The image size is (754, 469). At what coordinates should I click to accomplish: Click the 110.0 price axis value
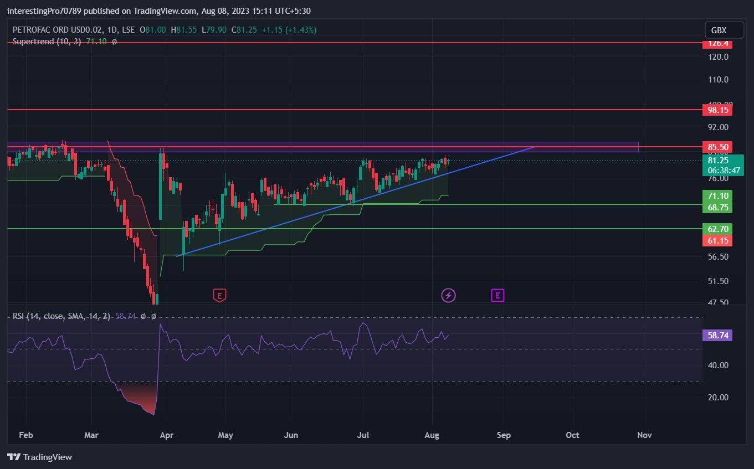click(718, 80)
